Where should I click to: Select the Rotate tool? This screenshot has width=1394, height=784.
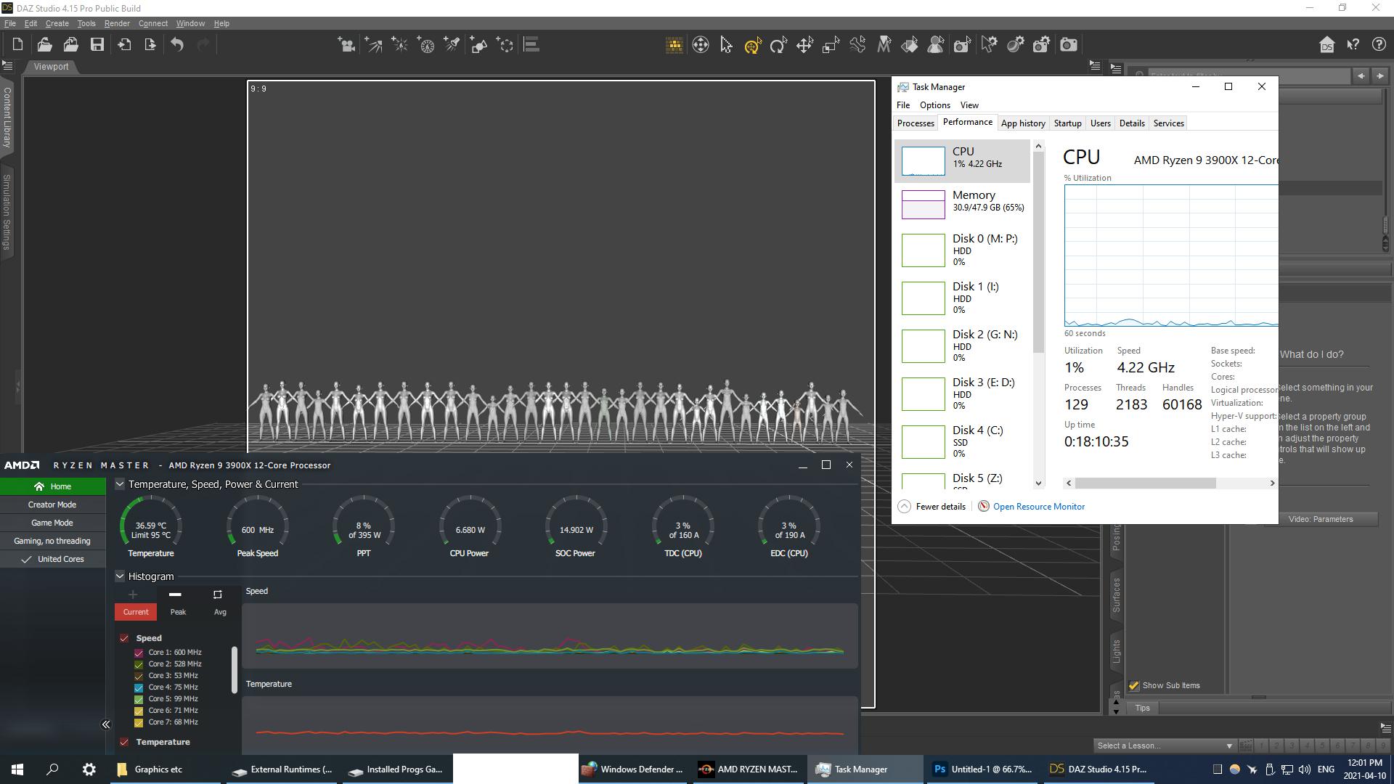point(778,45)
